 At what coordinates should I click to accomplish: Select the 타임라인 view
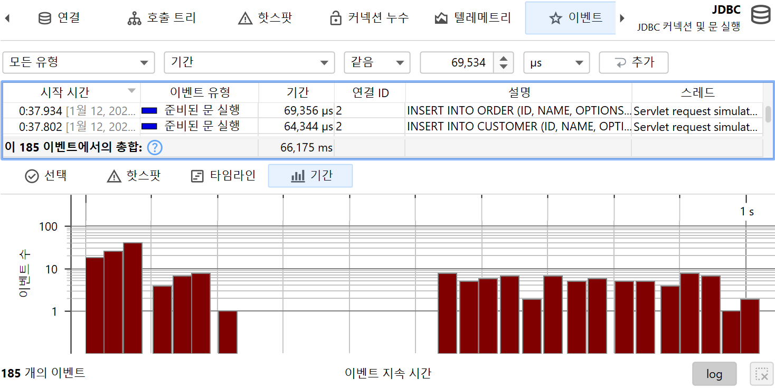(x=223, y=176)
